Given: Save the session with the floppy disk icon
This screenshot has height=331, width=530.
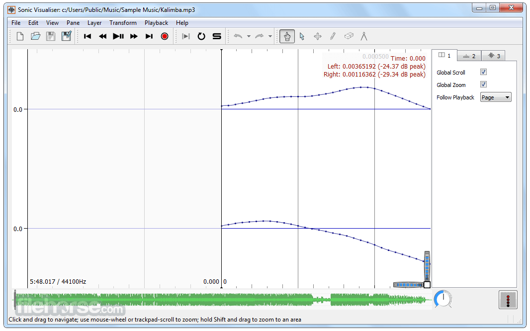Looking at the screenshot, I should tap(51, 36).
